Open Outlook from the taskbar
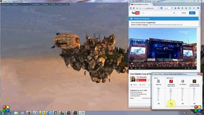 [x=49, y=113]
